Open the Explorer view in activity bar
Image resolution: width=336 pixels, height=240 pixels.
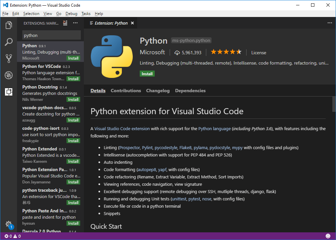point(9,25)
